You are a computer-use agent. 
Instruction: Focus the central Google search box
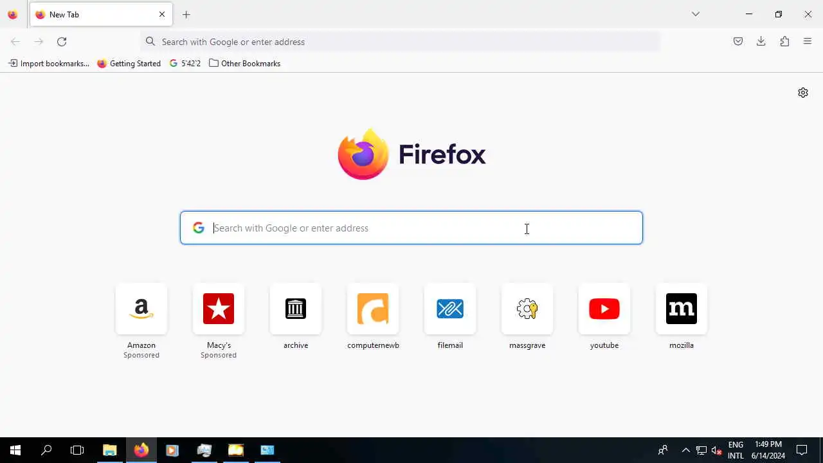click(x=411, y=228)
